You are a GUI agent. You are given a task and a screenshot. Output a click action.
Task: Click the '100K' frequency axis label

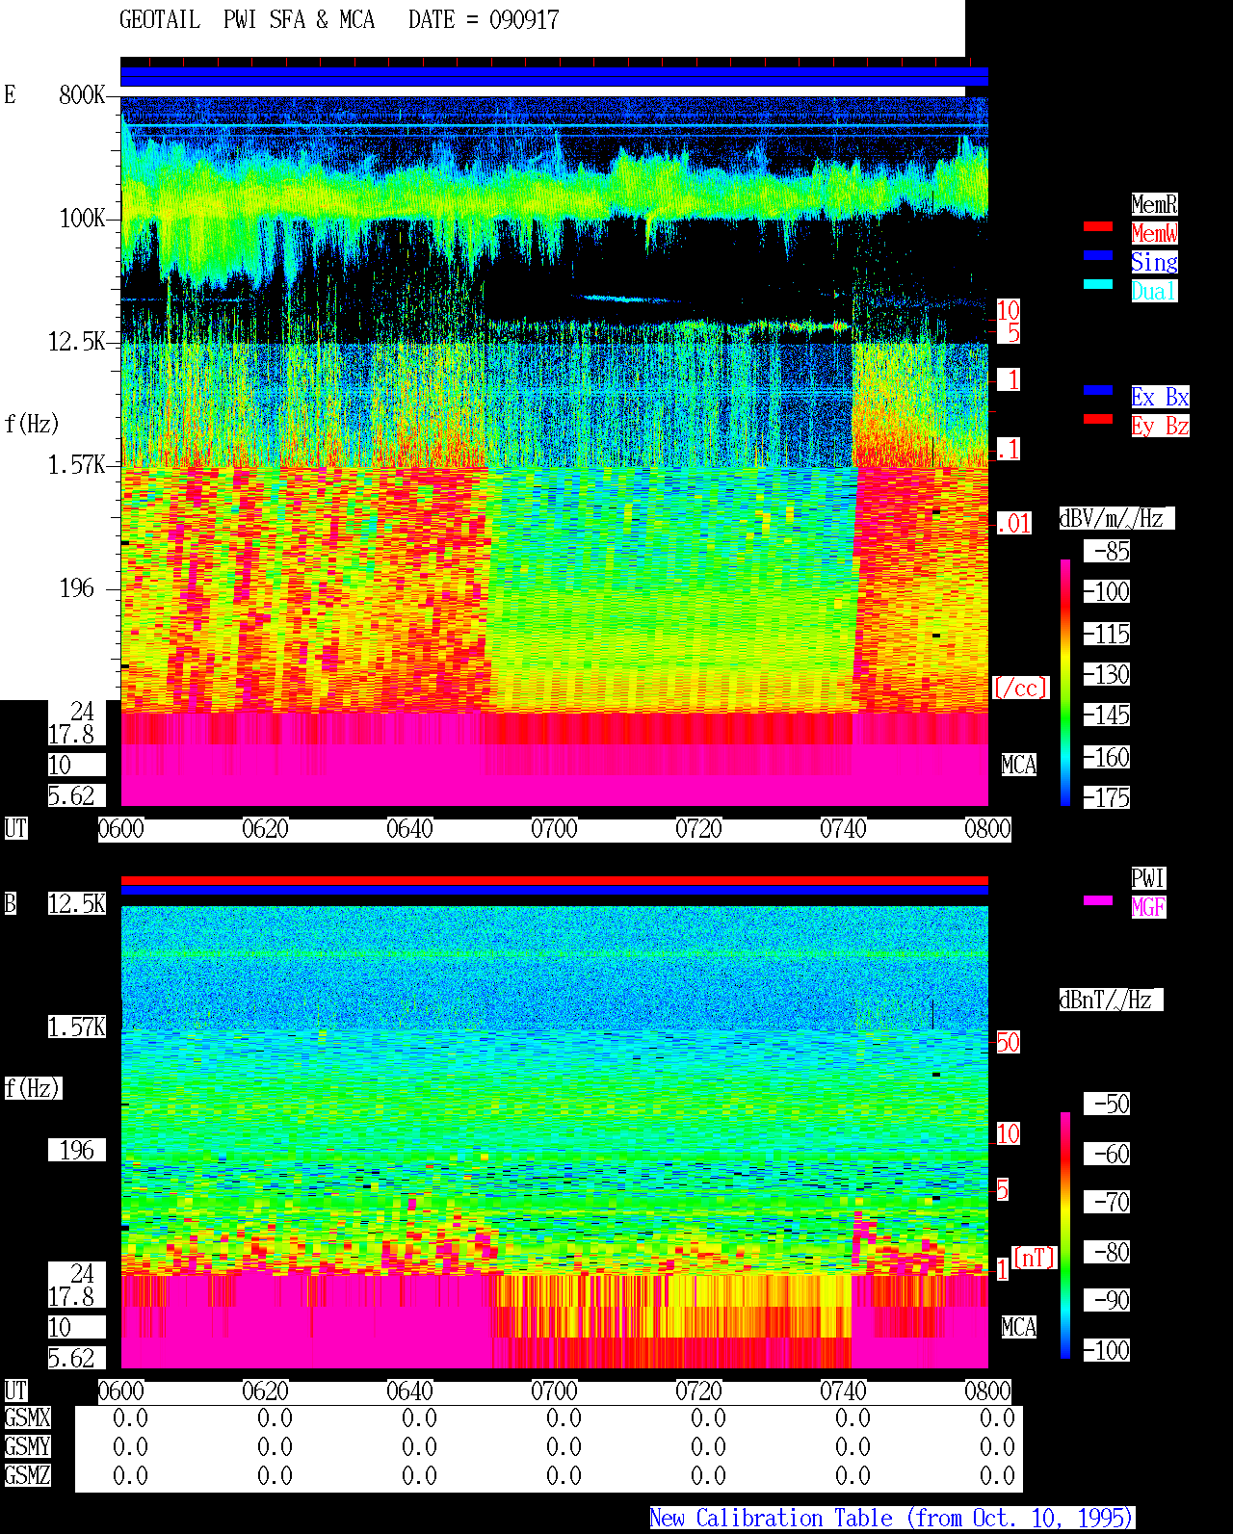[x=82, y=219]
